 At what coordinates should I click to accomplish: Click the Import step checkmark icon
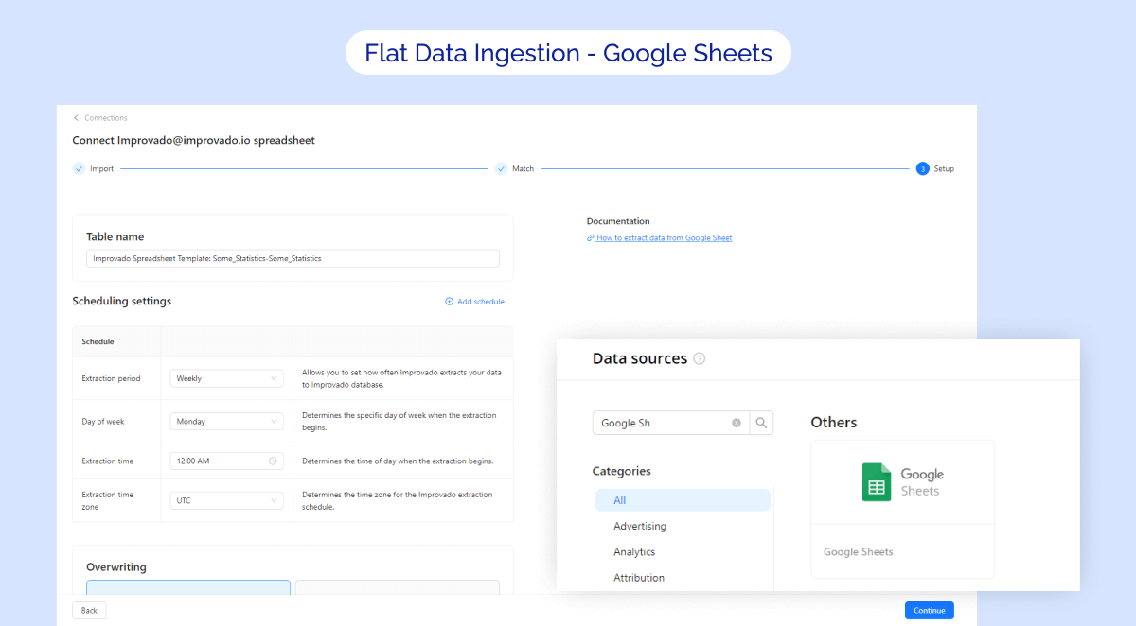pyautogui.click(x=80, y=169)
